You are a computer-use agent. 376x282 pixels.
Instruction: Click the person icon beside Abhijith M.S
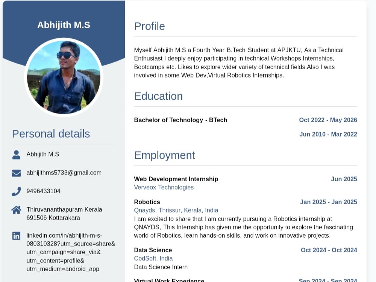(16, 155)
